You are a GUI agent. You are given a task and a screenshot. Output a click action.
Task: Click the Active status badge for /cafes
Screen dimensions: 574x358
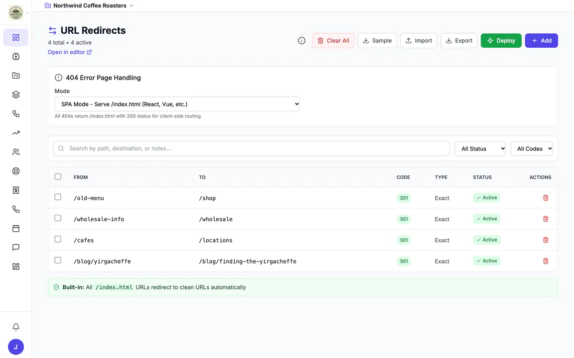[487, 240]
